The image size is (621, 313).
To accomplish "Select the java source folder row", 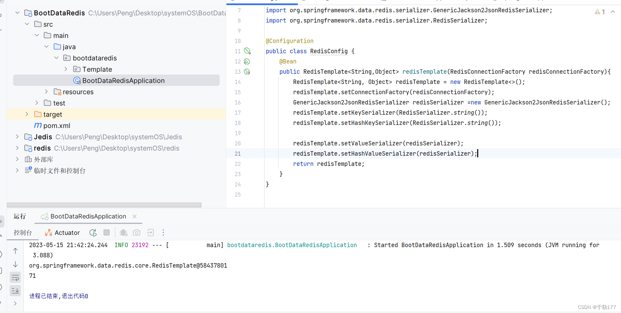I will 116,47.
